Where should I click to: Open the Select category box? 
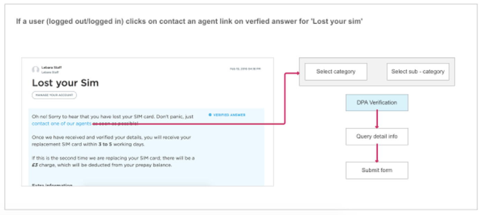coord(336,72)
